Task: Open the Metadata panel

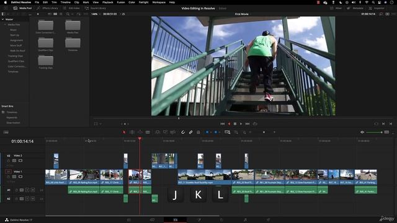Action: point(355,8)
